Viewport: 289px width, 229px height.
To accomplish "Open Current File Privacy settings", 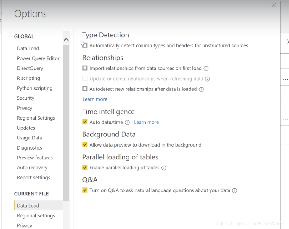I will click(25, 226).
